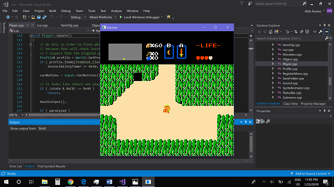
Task: Toggle auto-hide pin on Output panel
Action: [x=246, y=122]
